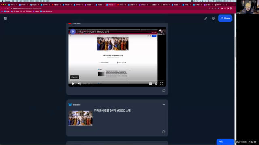Open the gear settings icon next to Share
This screenshot has width=259, height=145.
pos(213,19)
